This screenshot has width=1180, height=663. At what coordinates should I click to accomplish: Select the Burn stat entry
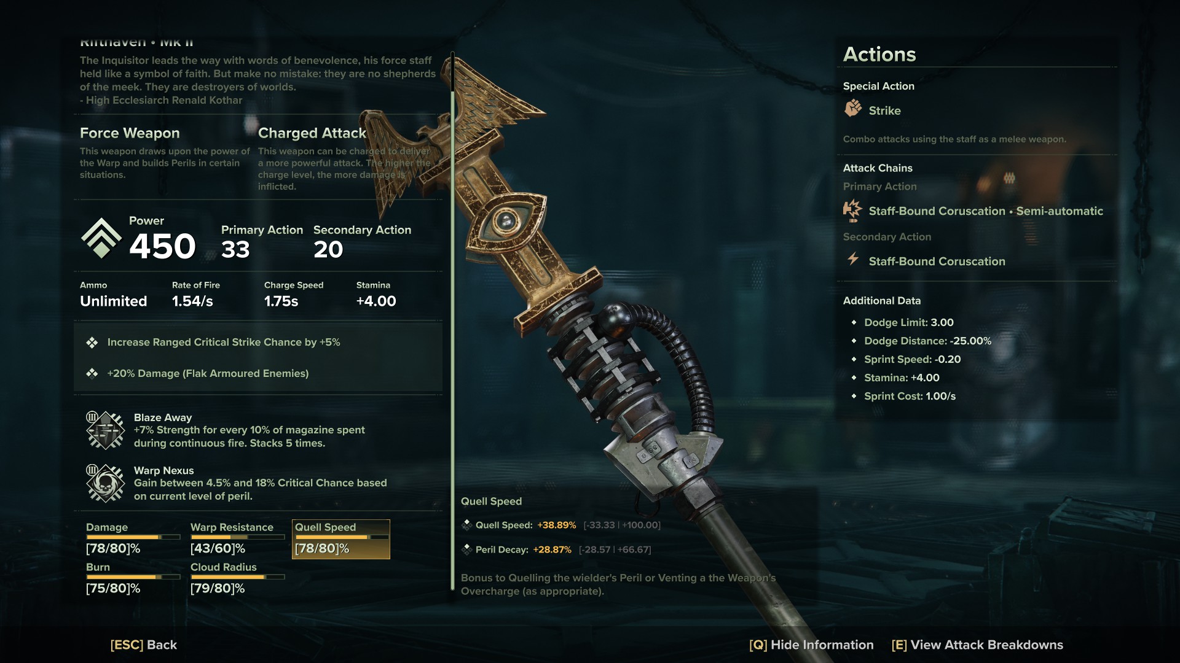[133, 578]
